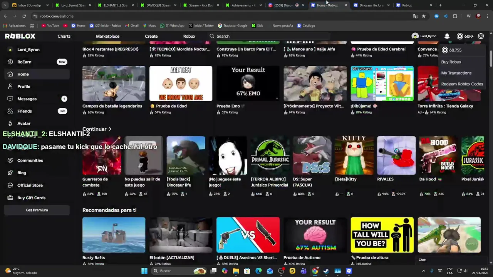Click the browser address bar URL
Image resolution: width=493 pixels, height=277 pixels.
(x=57, y=16)
